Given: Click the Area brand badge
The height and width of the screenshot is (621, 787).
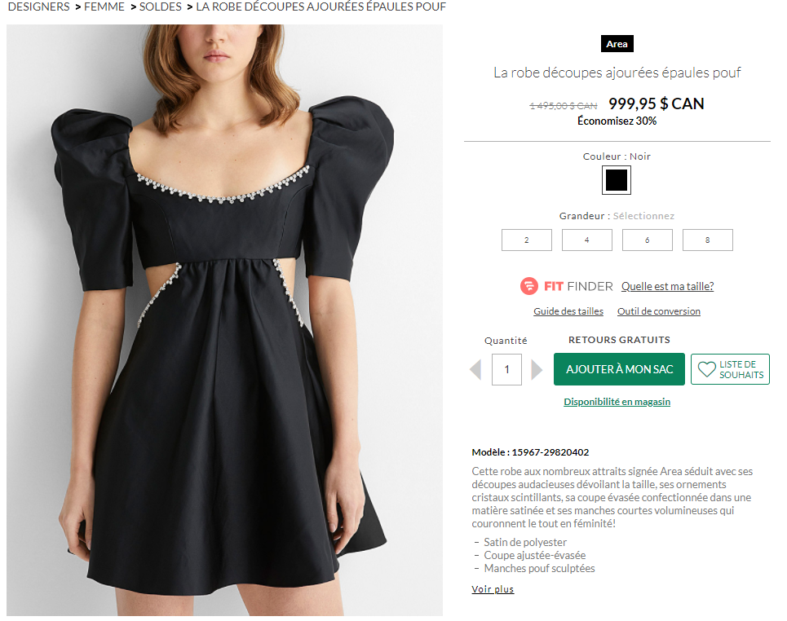Looking at the screenshot, I should coord(617,44).
